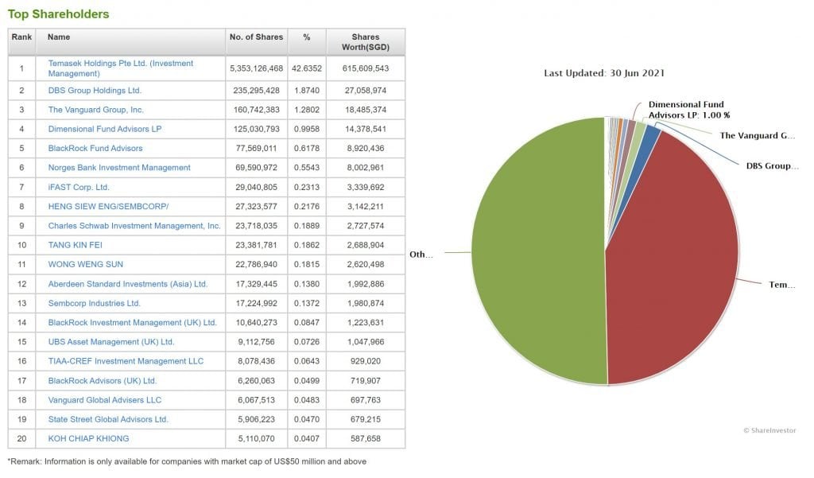Click shares worth 615,609,543

(366, 68)
